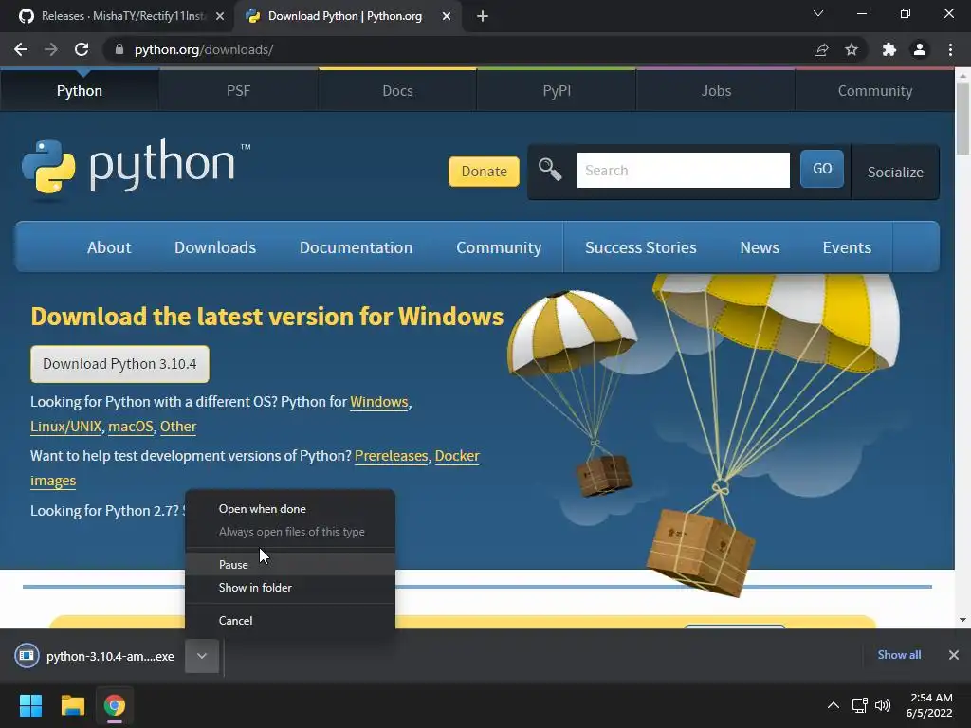Screen dimensions: 971x728
Task: Open a new tab with plus icon
Action: click(483, 16)
